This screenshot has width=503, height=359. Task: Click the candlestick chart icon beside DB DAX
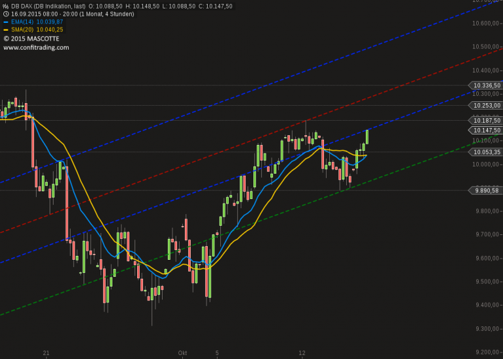(6, 6)
